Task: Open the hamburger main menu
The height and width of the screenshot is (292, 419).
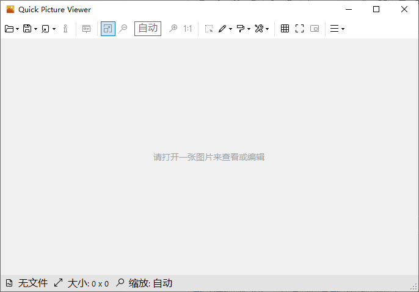Action: click(x=334, y=29)
